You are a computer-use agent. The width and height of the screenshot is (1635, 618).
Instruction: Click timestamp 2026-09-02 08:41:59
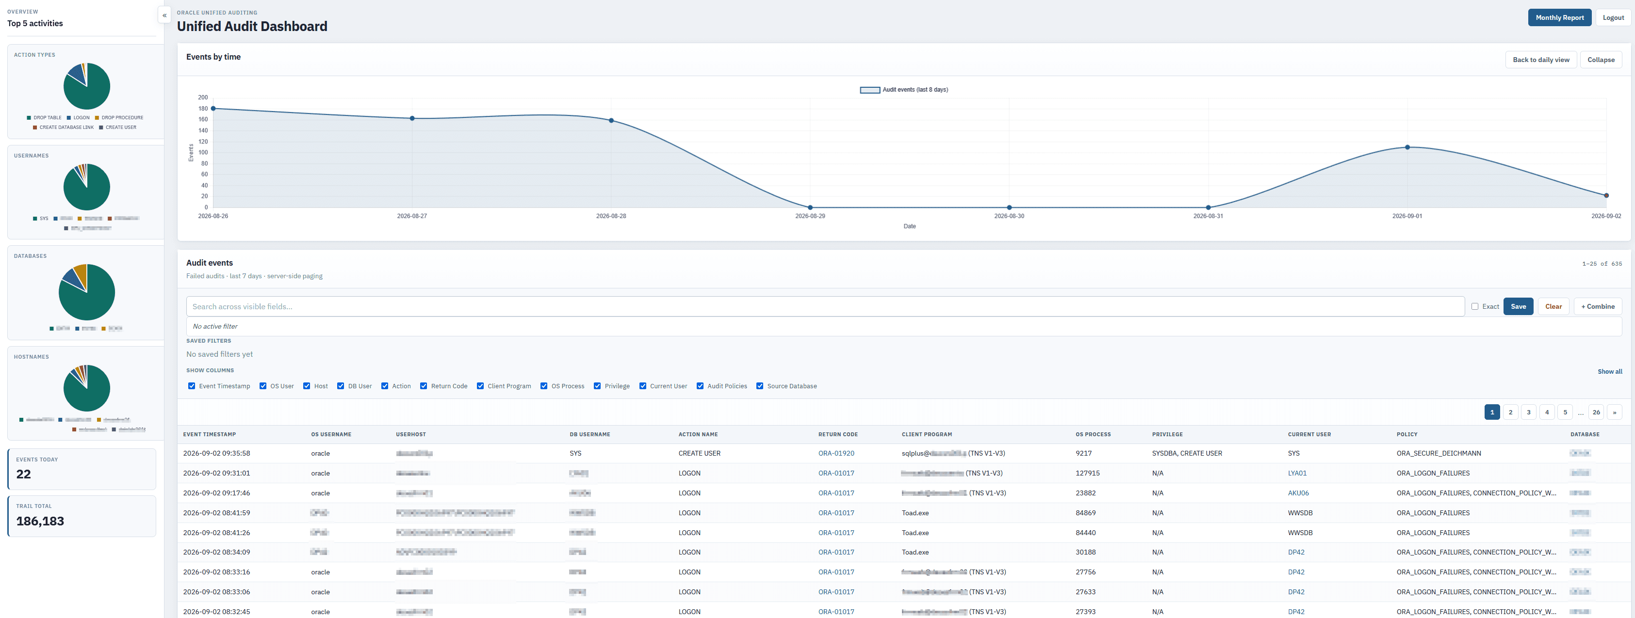(x=216, y=513)
